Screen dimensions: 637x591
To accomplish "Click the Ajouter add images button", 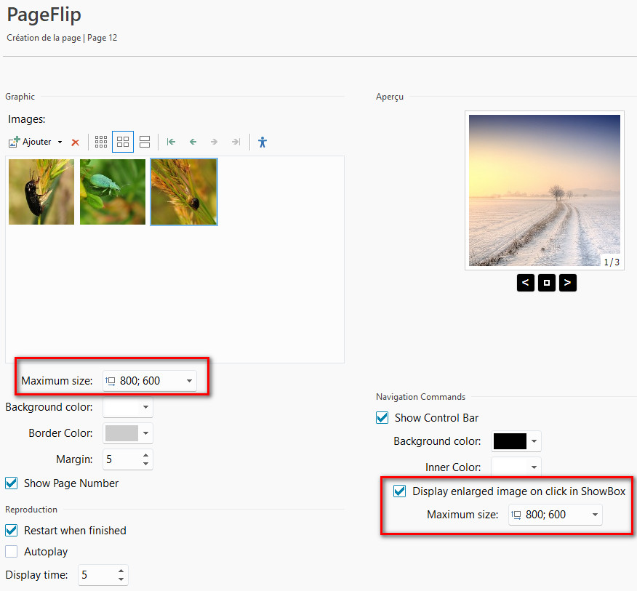I will pos(31,142).
